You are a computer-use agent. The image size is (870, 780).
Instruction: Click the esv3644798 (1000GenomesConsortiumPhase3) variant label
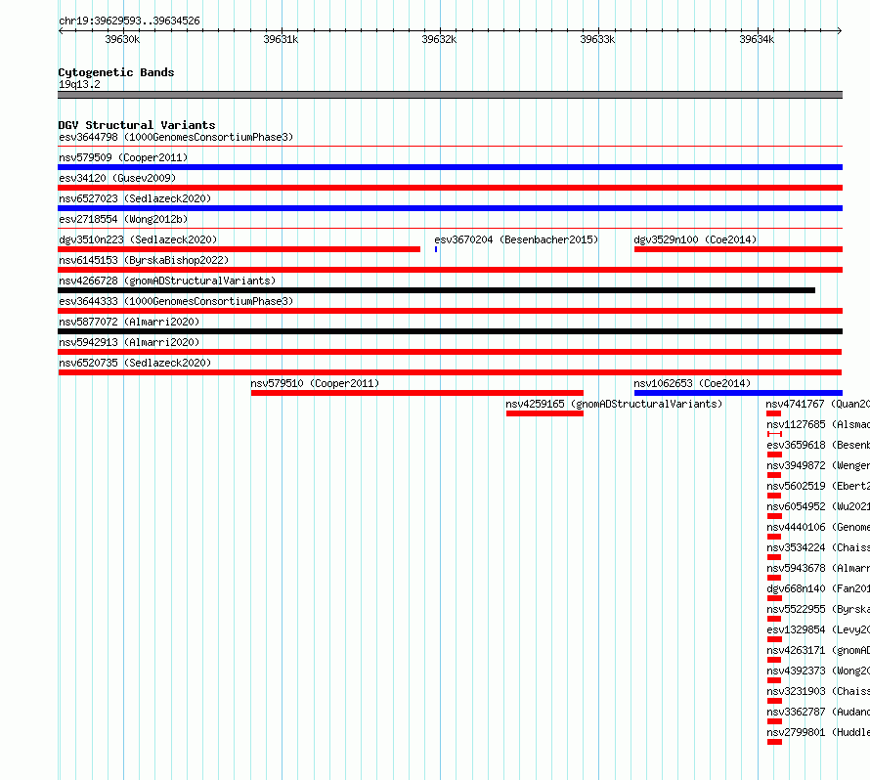176,137
